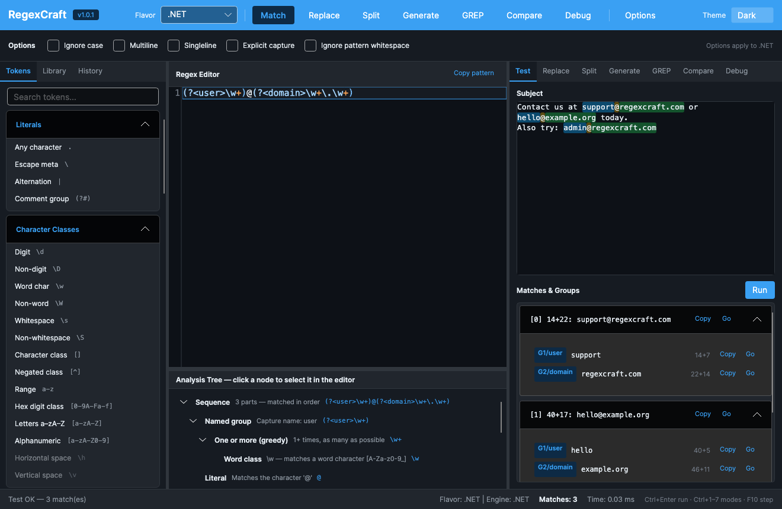Open the Compare tab in right panel

click(x=698, y=71)
